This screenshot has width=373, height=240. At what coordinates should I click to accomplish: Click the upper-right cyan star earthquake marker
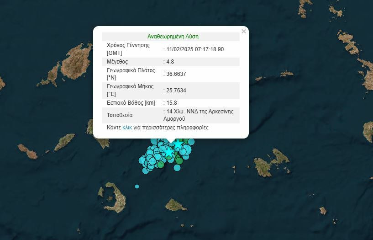click(178, 145)
